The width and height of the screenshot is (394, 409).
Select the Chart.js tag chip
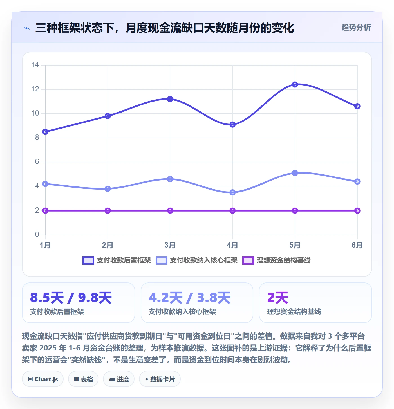click(43, 379)
